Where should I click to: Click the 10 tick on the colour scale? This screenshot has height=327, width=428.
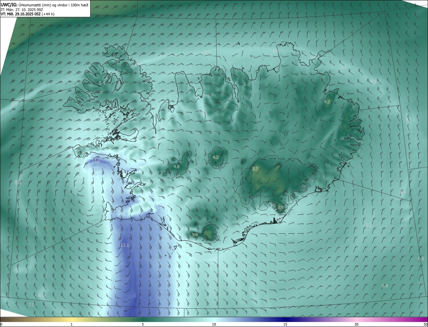point(214,324)
